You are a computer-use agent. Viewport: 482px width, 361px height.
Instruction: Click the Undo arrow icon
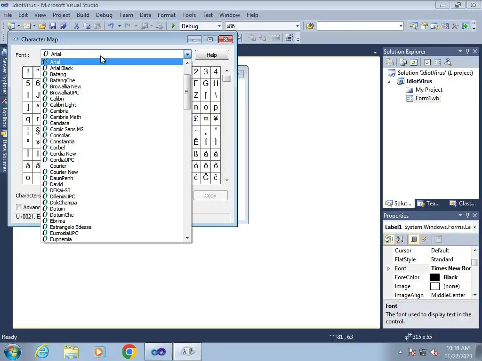[111, 26]
